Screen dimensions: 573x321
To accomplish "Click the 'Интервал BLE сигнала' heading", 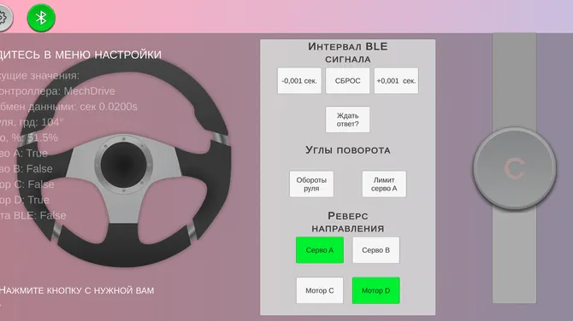I will coord(347,53).
